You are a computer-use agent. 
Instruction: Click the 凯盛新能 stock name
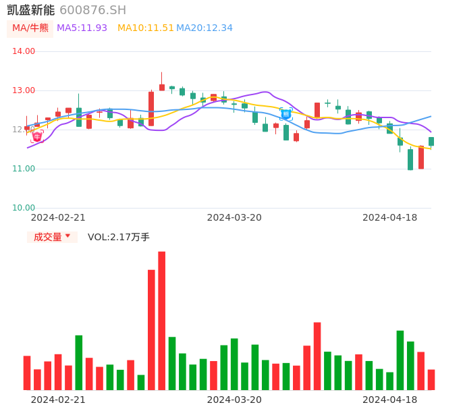(31, 10)
